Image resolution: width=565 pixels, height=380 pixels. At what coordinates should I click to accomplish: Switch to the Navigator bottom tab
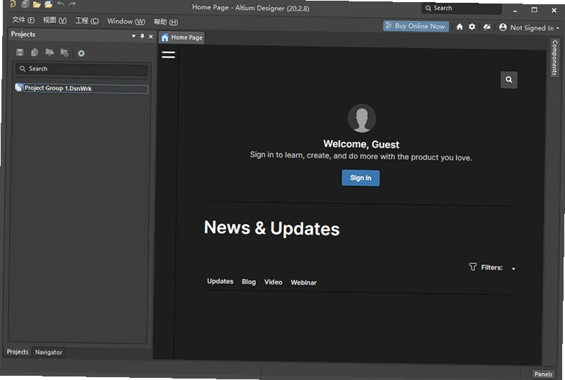click(48, 353)
